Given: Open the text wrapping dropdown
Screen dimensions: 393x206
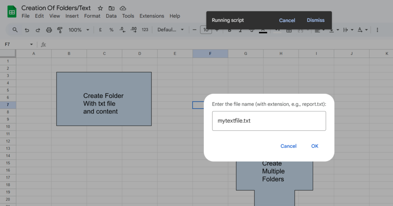Looking at the screenshot, I should [x=348, y=30].
